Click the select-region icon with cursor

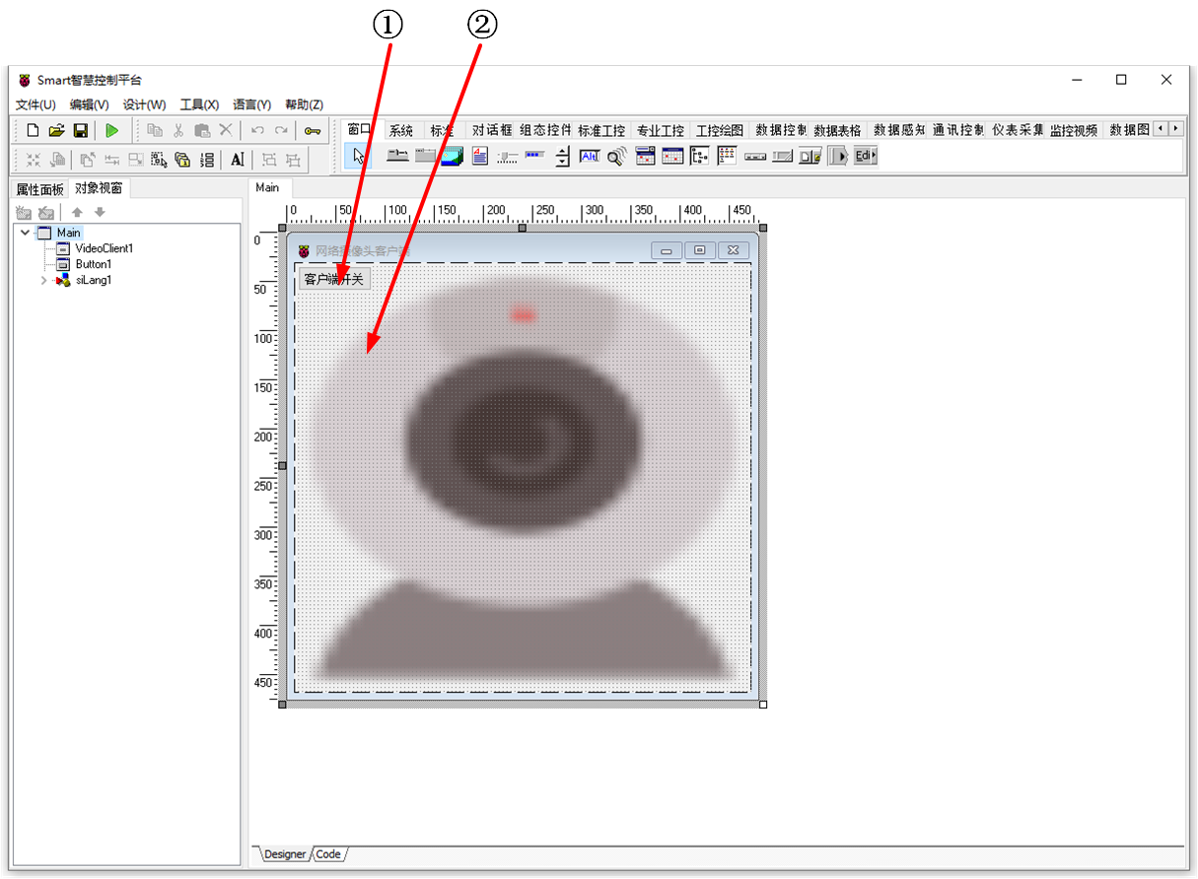point(159,160)
